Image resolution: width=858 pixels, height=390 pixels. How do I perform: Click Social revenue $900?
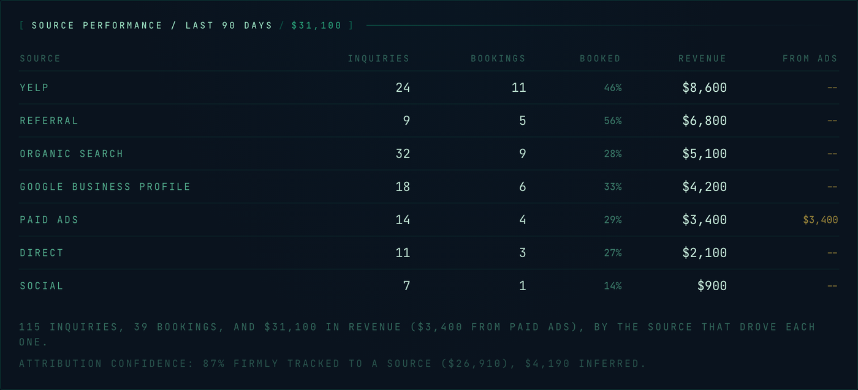[712, 286]
